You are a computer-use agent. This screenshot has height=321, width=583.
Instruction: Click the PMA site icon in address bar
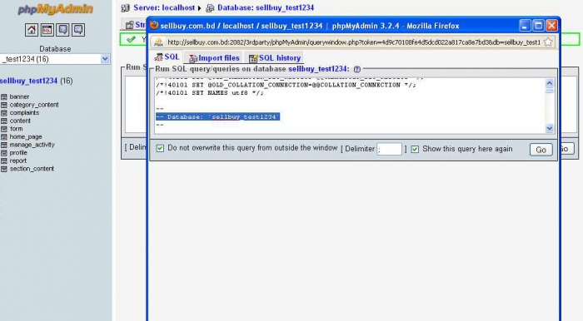[x=159, y=42]
